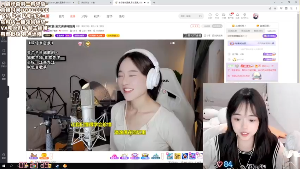Click the orange activity badge under title
This screenshot has height=169, width=300.
(x=96, y=35)
